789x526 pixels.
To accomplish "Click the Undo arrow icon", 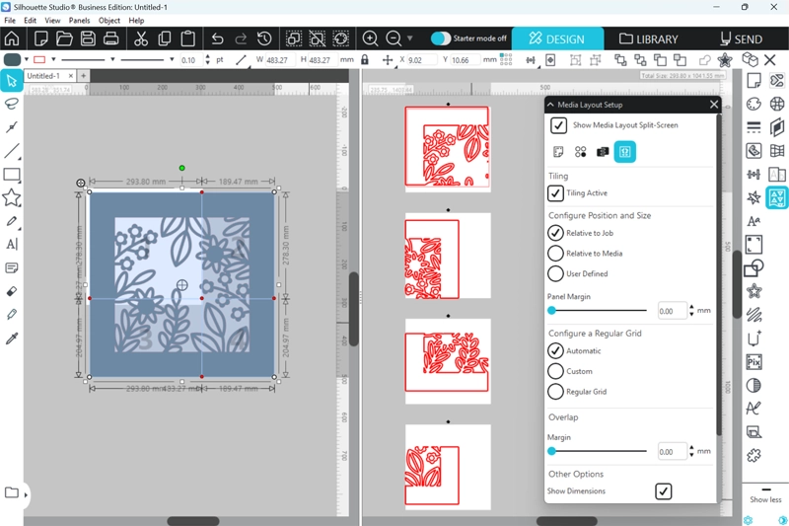I will (x=217, y=38).
